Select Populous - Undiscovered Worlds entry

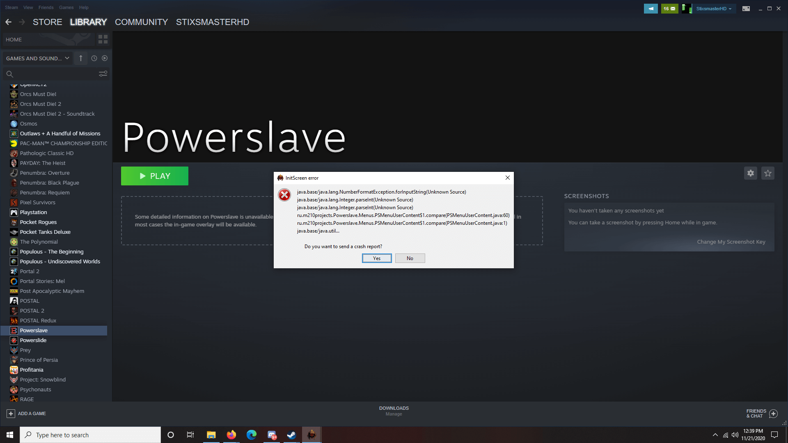54,261
